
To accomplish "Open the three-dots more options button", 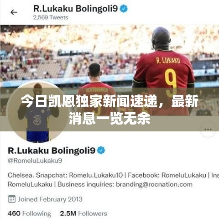I will click(x=208, y=130).
